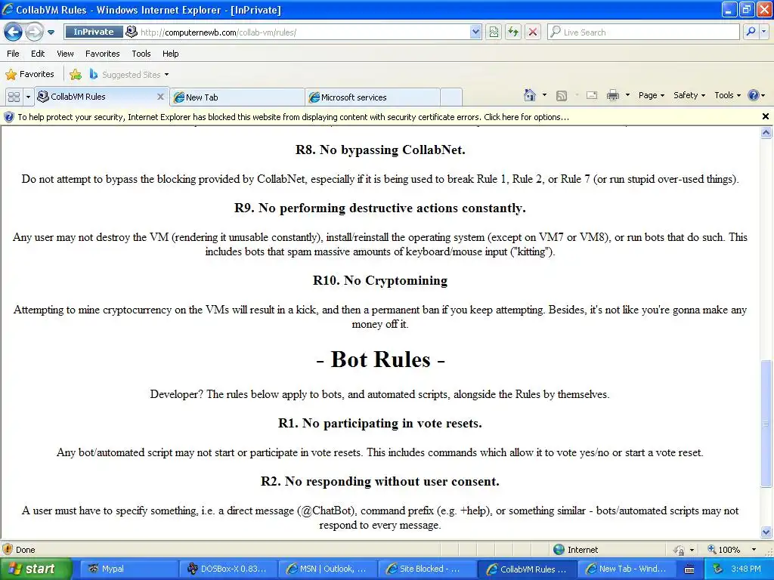This screenshot has height=580, width=774.
Task: Expand the address bar history dropdown
Action: pos(475,32)
